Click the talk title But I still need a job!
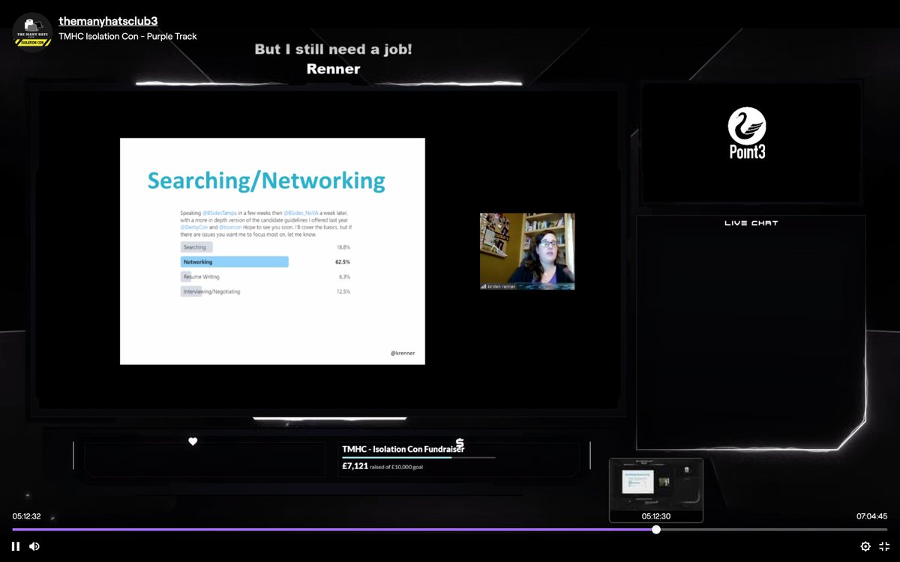 (333, 49)
